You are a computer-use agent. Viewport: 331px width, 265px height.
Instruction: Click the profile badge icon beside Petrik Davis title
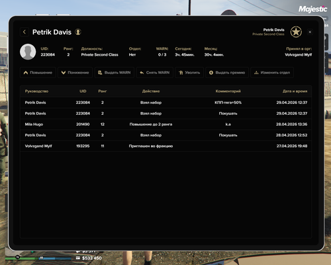[78, 32]
